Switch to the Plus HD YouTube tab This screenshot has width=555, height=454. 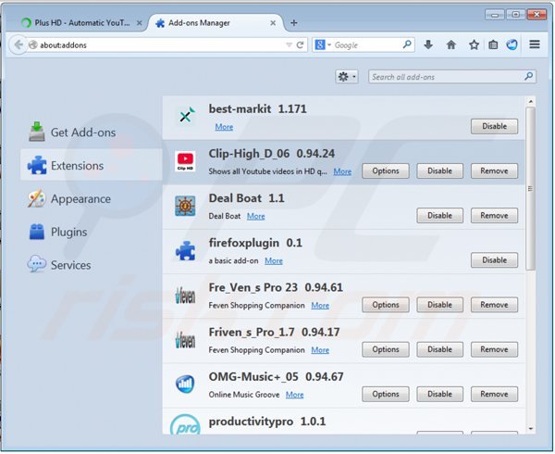(78, 22)
